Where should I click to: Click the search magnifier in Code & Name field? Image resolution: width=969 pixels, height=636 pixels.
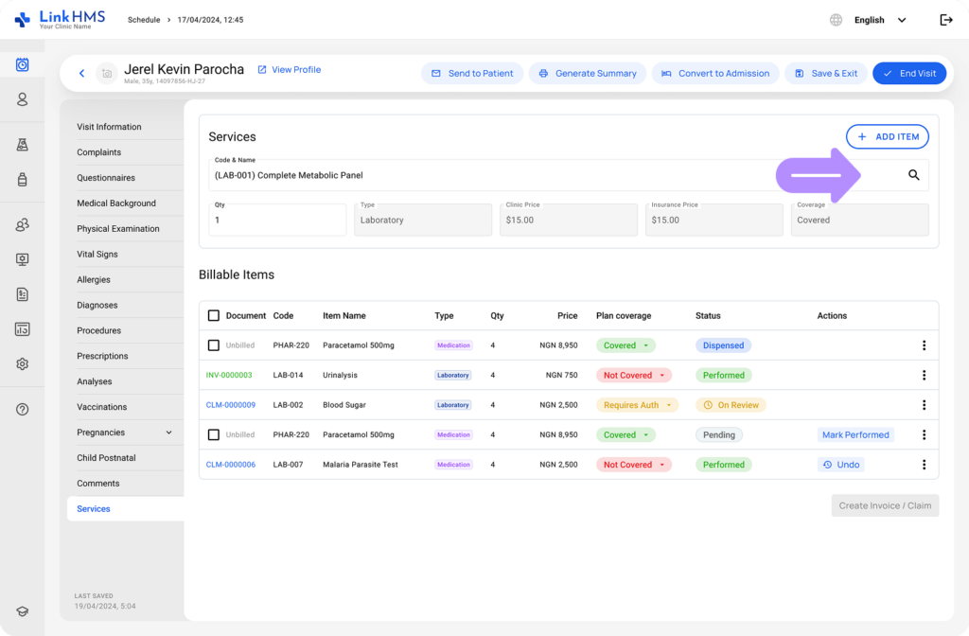pyautogui.click(x=913, y=175)
